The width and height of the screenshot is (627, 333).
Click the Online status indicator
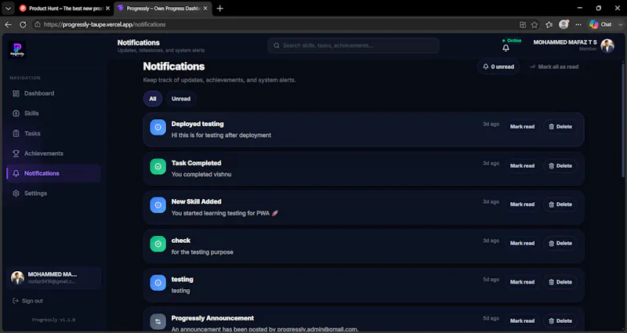[x=512, y=41]
